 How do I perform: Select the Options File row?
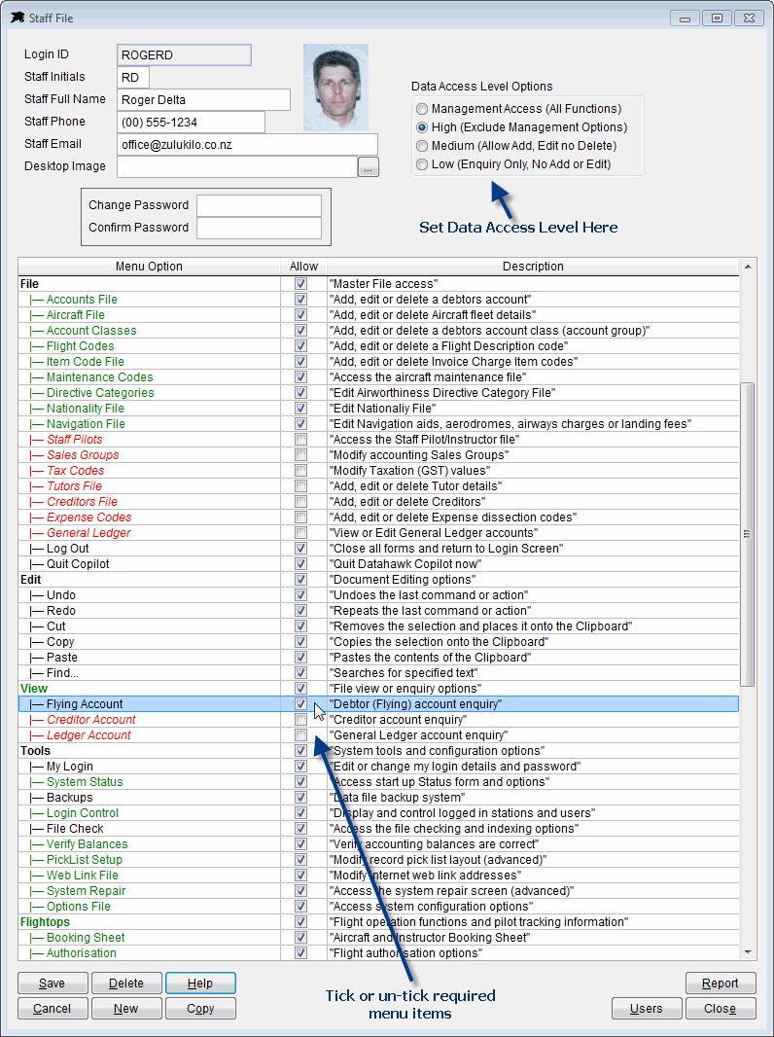point(378,906)
